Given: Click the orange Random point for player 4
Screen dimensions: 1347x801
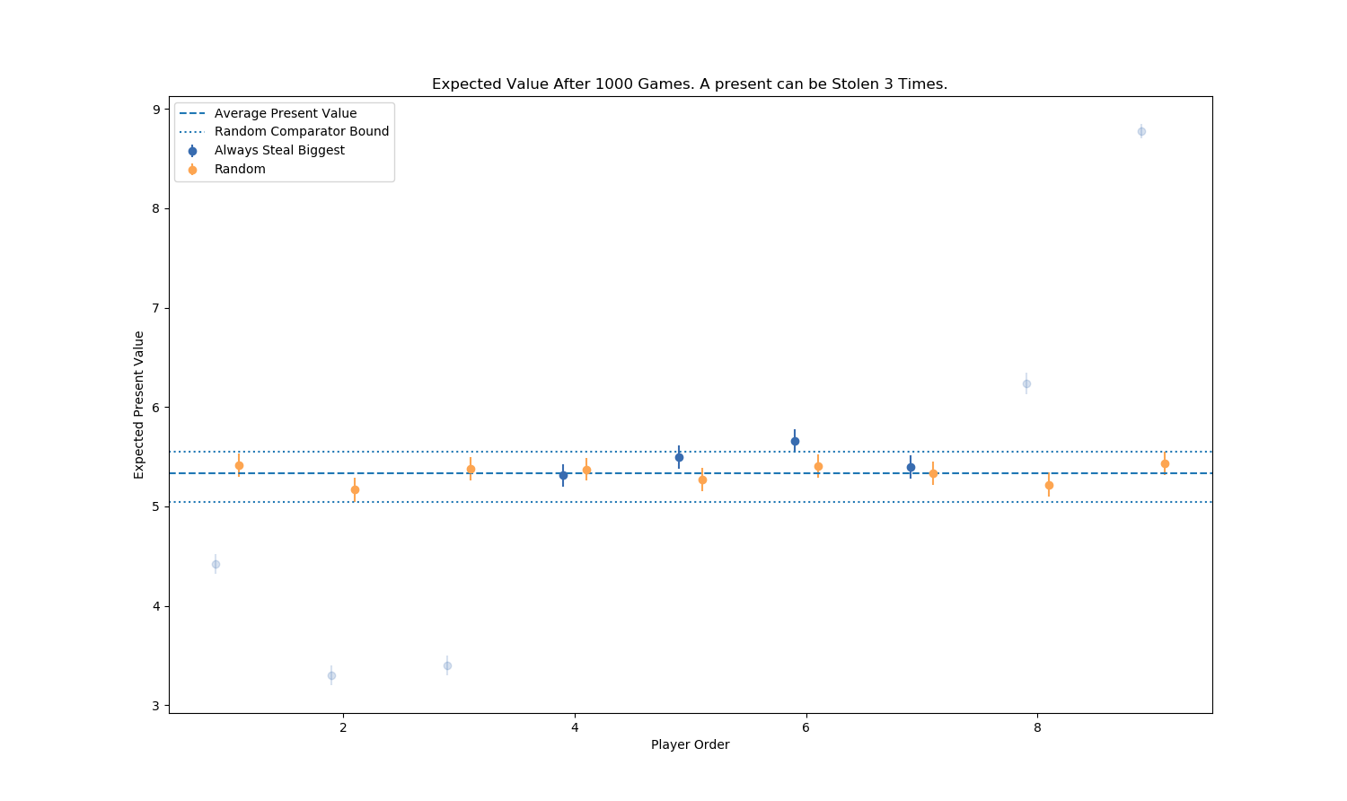Looking at the screenshot, I should click(586, 470).
